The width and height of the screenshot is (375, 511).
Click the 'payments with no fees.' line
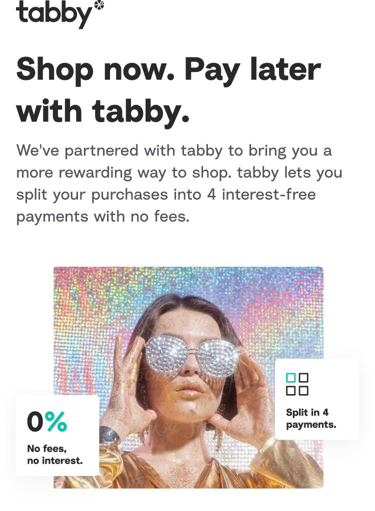[x=102, y=217]
